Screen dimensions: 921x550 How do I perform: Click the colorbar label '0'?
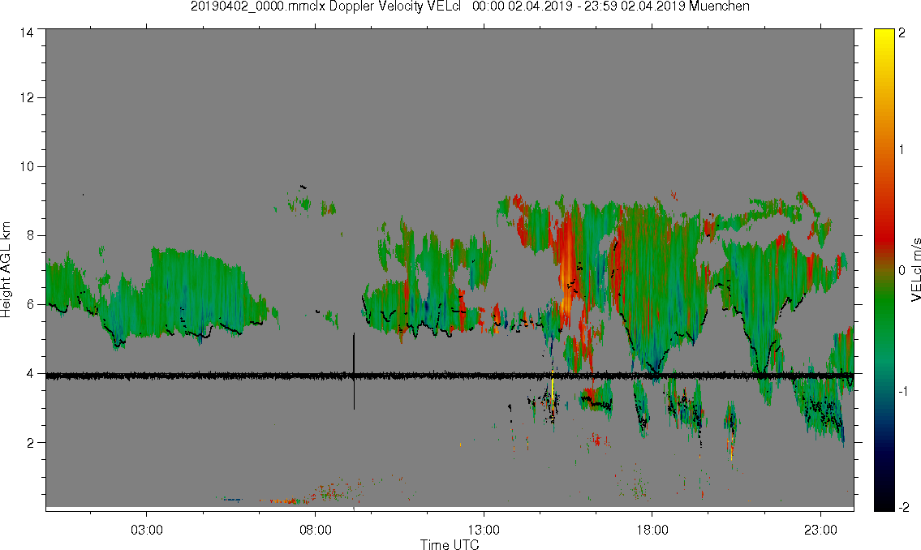[x=902, y=271]
